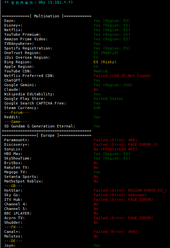Click the network IP line at top
Viewport: 170px width, 248px height.
pos(38,3)
